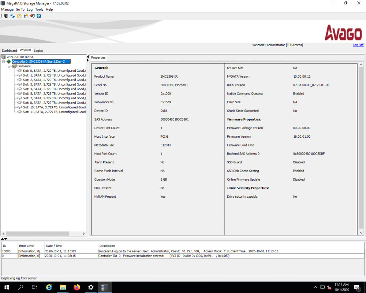366x293 pixels.
Task: Click the blue refresh arrows icon
Action: [12, 16]
